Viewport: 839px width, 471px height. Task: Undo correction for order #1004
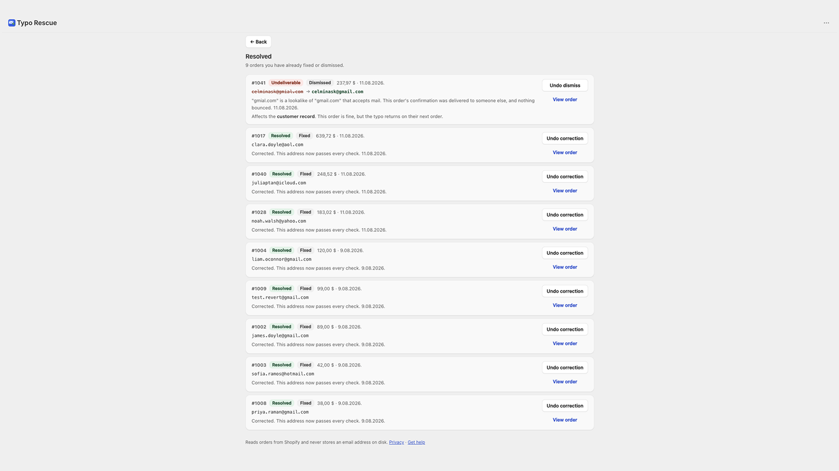click(x=565, y=253)
